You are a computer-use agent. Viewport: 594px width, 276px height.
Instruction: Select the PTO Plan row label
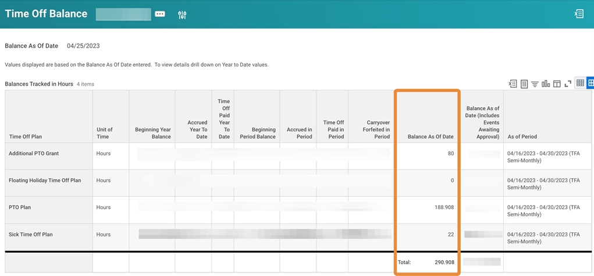click(x=21, y=207)
